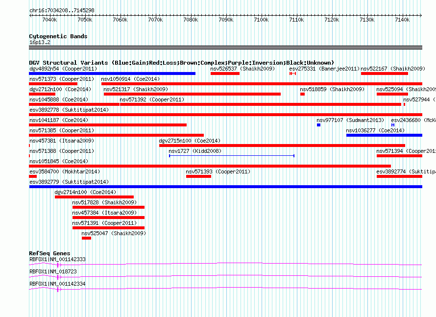
Task: Open nsv977107 (Sudmant2013) label
Action: click(x=350, y=120)
